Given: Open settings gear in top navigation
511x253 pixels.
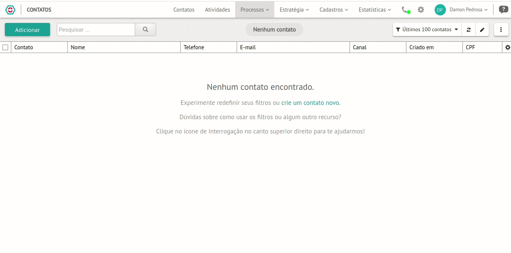Looking at the screenshot, I should (x=421, y=10).
